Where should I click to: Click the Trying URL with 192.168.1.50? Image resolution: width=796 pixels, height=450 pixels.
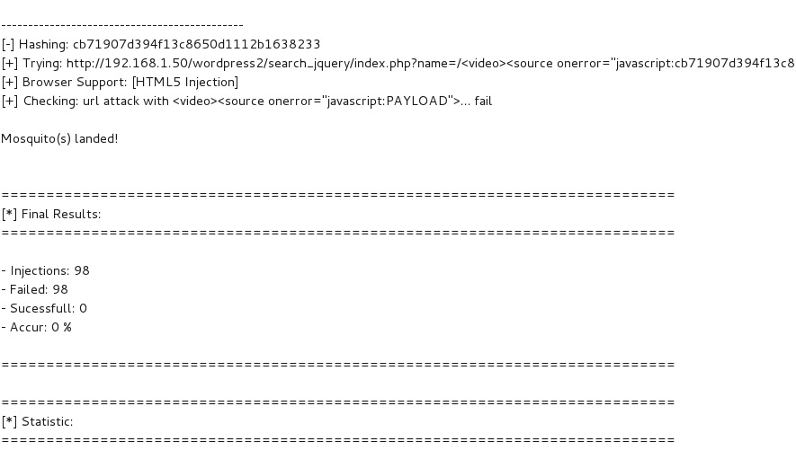pos(431,64)
